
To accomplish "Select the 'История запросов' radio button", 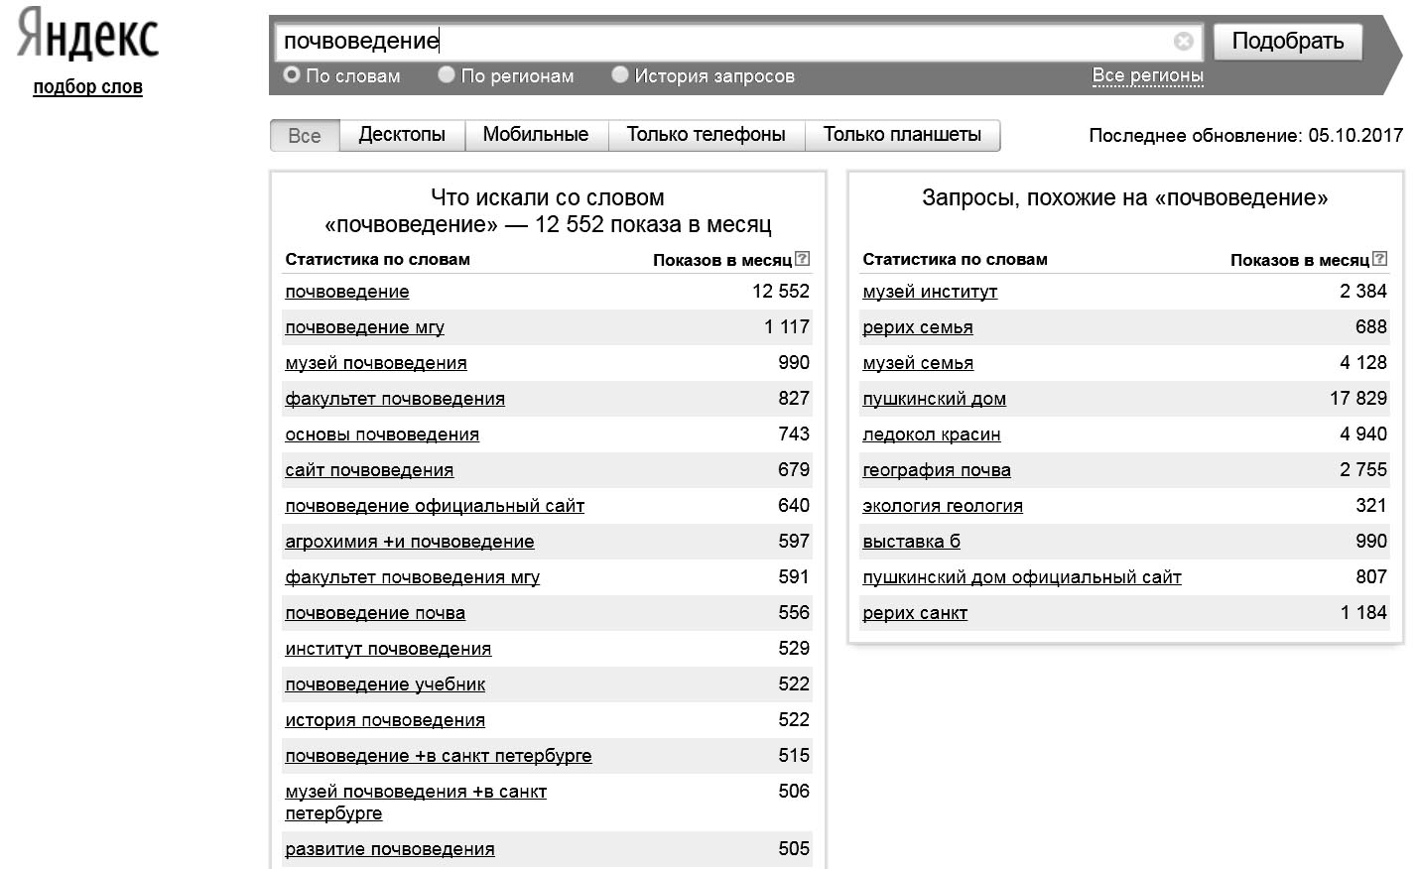I will 620,74.
